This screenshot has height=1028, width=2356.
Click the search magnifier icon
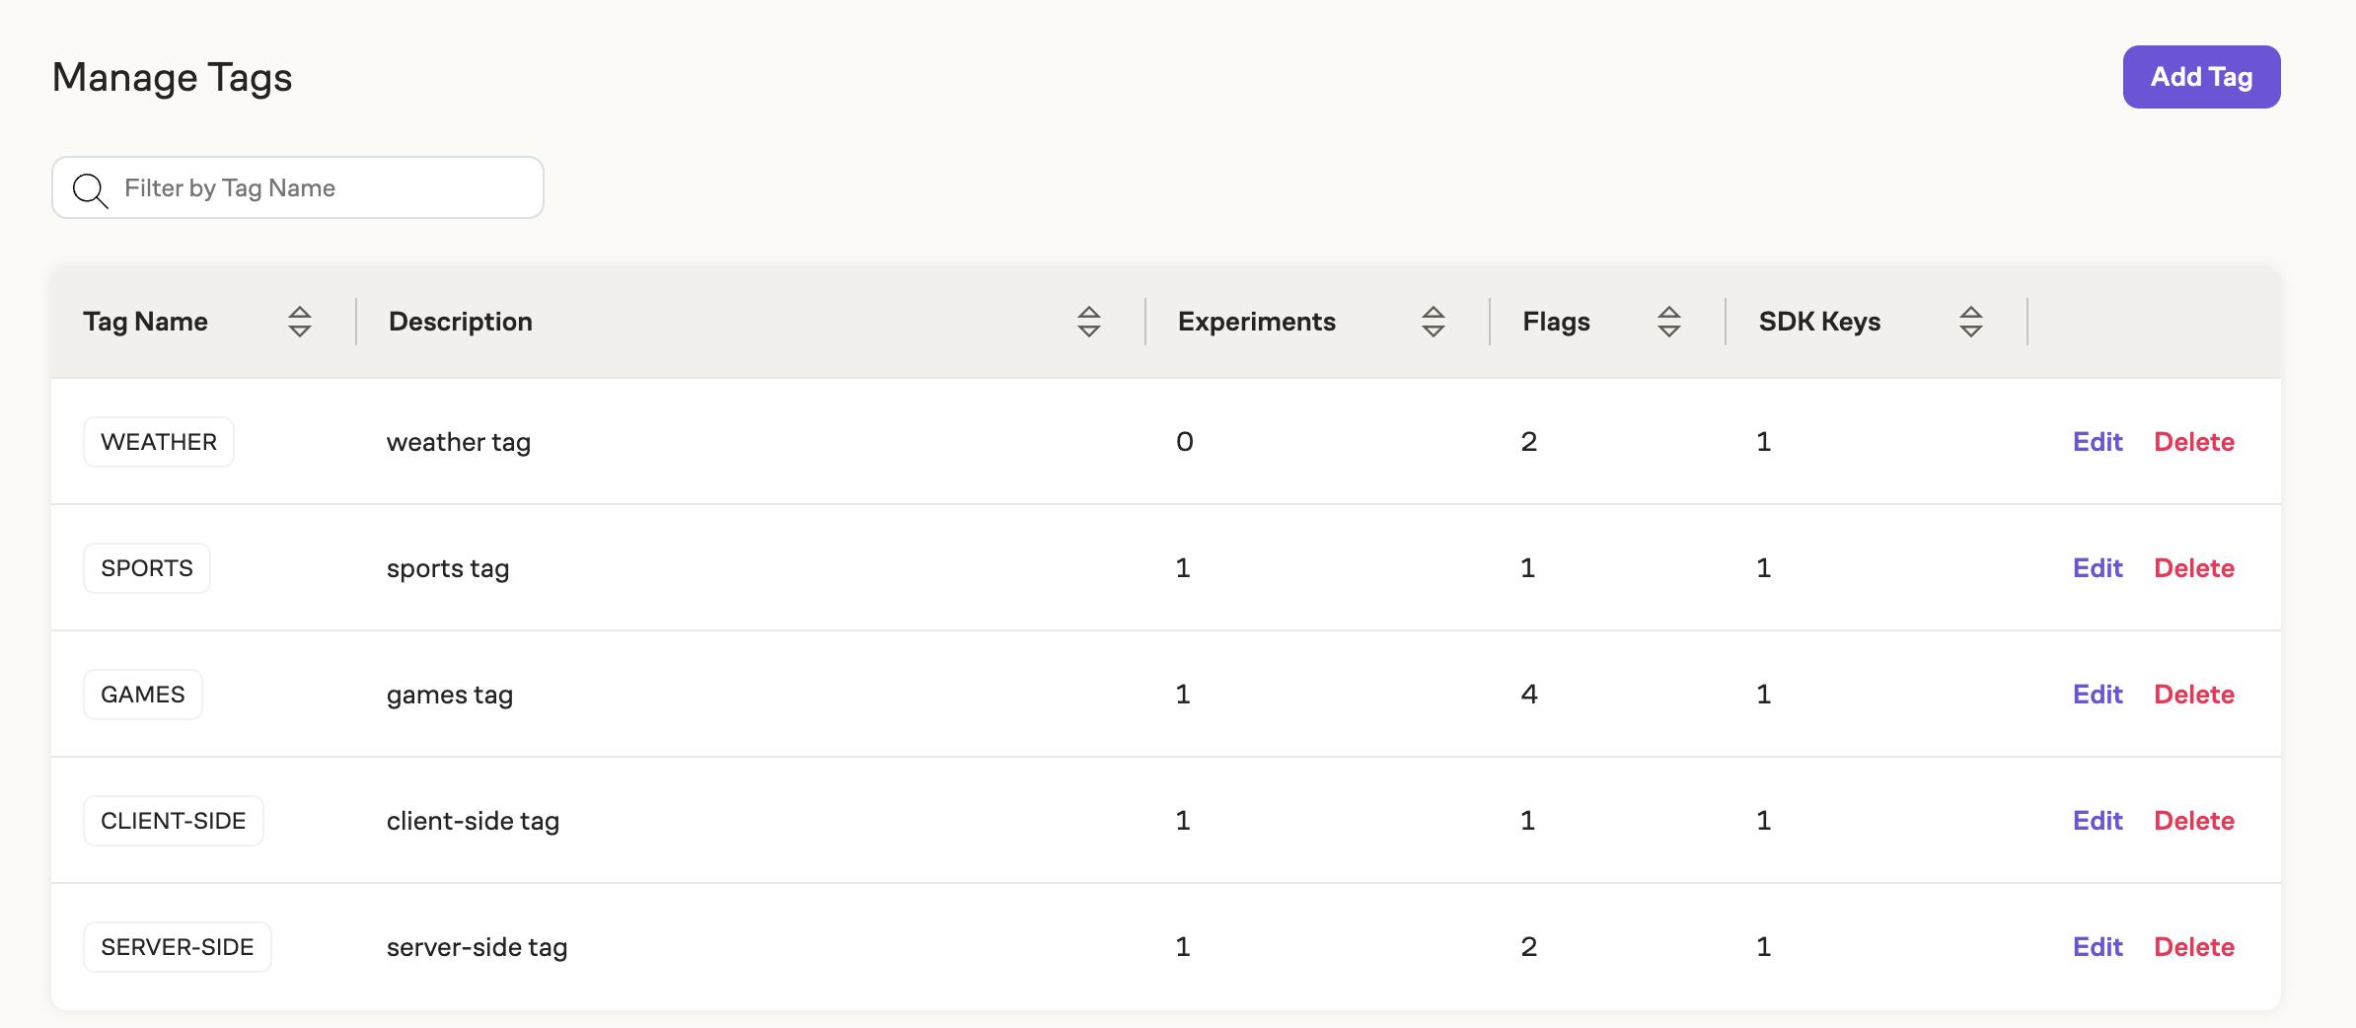pyautogui.click(x=91, y=189)
